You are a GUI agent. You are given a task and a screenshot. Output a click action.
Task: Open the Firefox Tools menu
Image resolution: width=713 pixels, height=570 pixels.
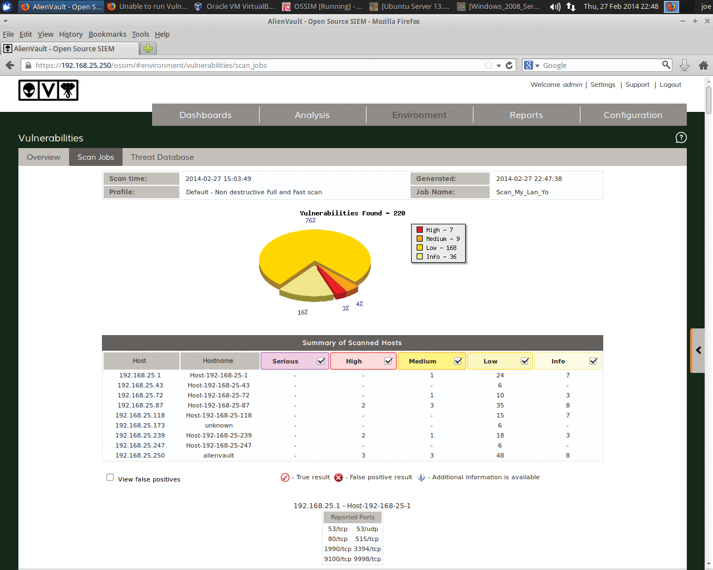[x=140, y=34]
